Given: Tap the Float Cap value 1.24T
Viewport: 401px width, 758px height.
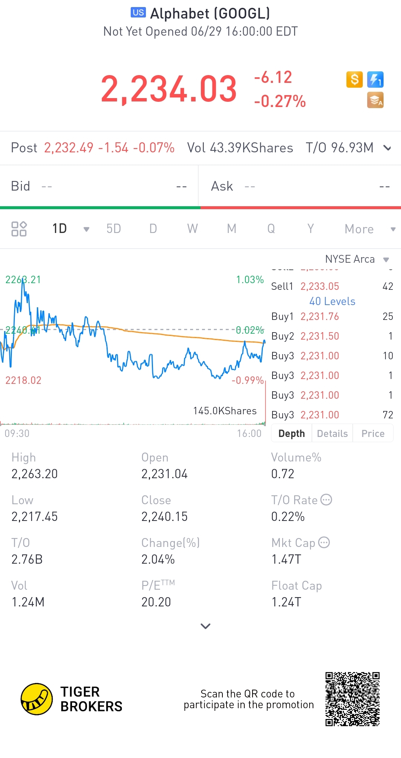Looking at the screenshot, I should coord(286,602).
